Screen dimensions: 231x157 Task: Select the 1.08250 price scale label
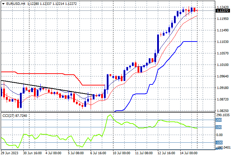tap(223, 111)
